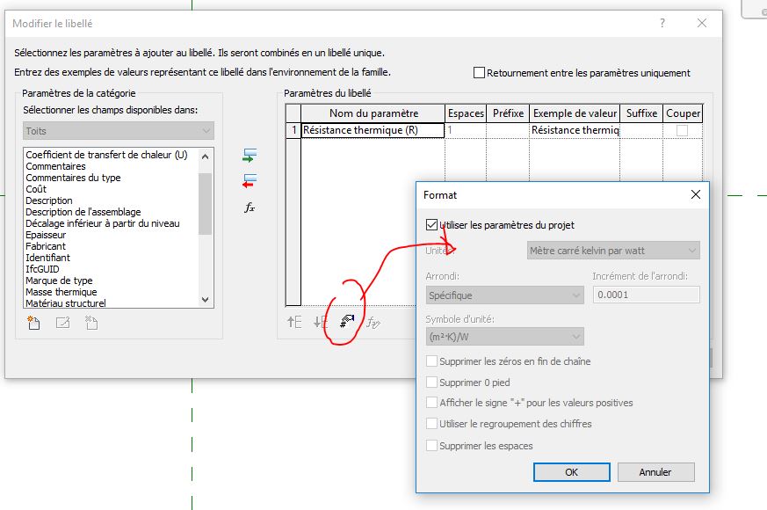Click the category parameter list scrollbar down arrow
767x510 pixels.
(206, 300)
